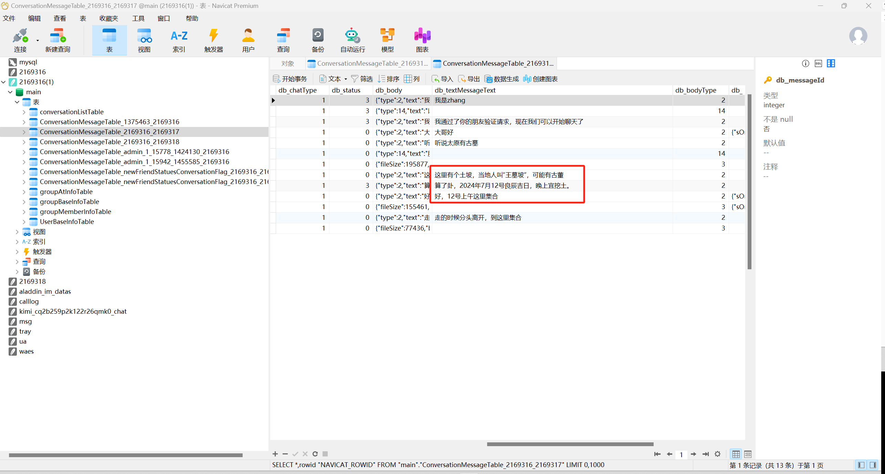This screenshot has height=474, width=885.
Task: Open the 收藏夹 menu
Action: pos(108,19)
